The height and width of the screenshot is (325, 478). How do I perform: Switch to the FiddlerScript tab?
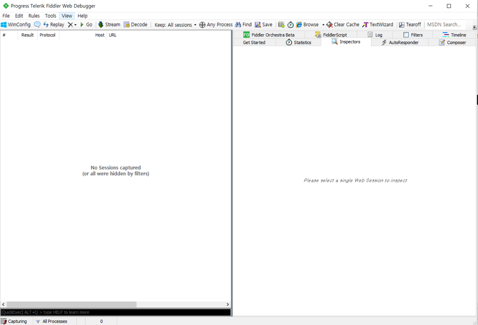click(x=331, y=35)
